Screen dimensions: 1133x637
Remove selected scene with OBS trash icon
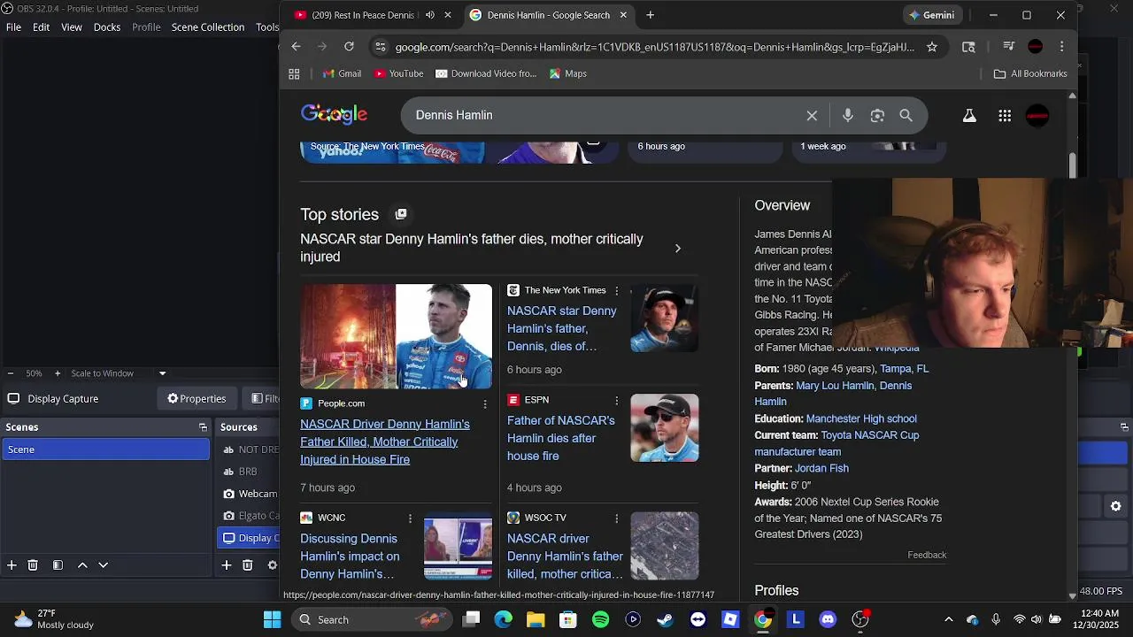tap(33, 564)
